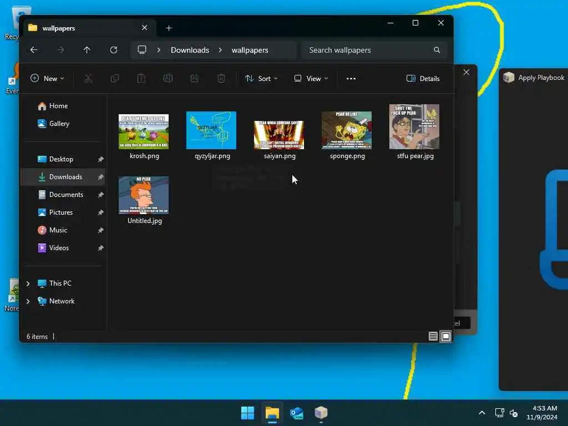Click Downloads in the address breadcrumb
The image size is (568, 426).
tap(190, 50)
